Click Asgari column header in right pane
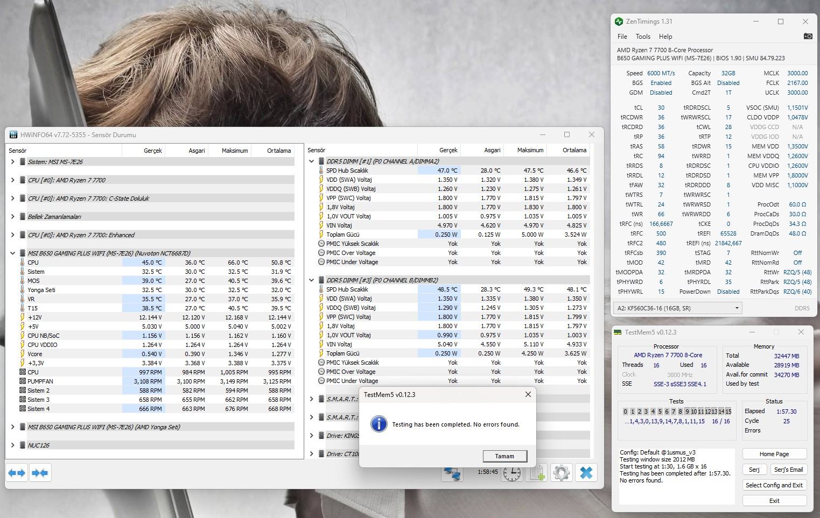 point(482,150)
